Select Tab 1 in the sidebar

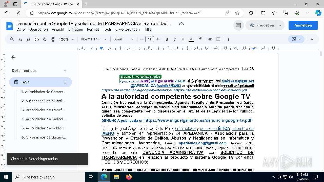pyautogui.click(x=40, y=82)
